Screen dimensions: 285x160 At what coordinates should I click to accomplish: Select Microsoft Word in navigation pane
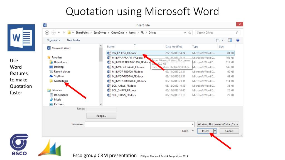pos(59,48)
